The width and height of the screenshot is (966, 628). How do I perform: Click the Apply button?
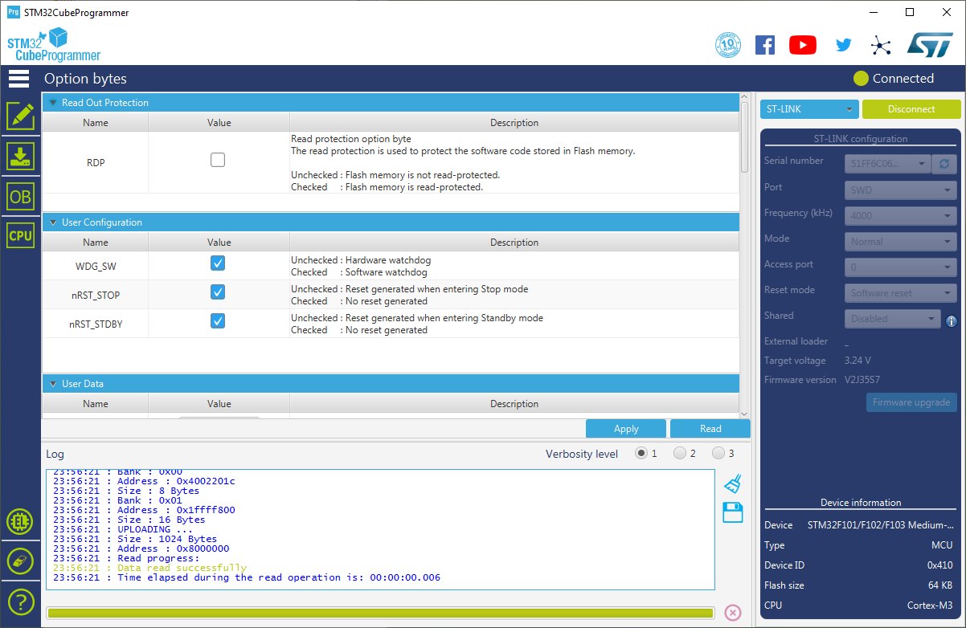(x=626, y=428)
